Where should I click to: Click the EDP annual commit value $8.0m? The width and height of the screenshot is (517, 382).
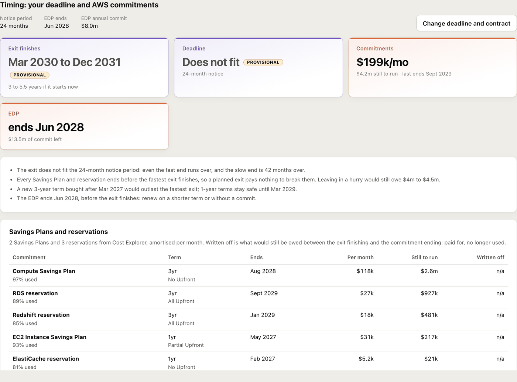pyautogui.click(x=90, y=26)
